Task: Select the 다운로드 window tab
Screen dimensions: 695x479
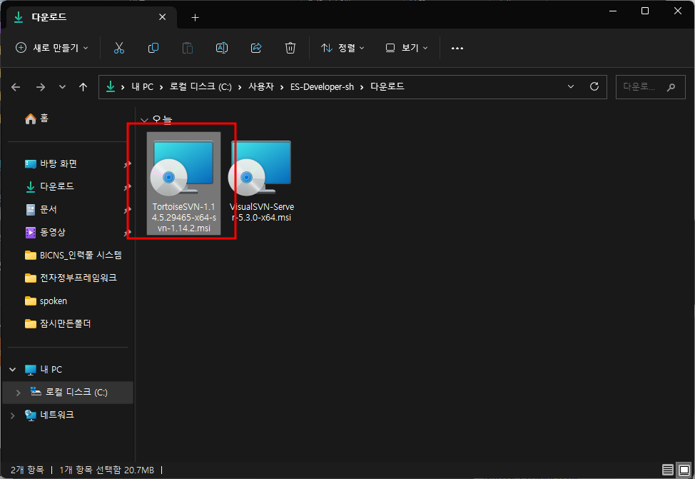Action: tap(92, 17)
